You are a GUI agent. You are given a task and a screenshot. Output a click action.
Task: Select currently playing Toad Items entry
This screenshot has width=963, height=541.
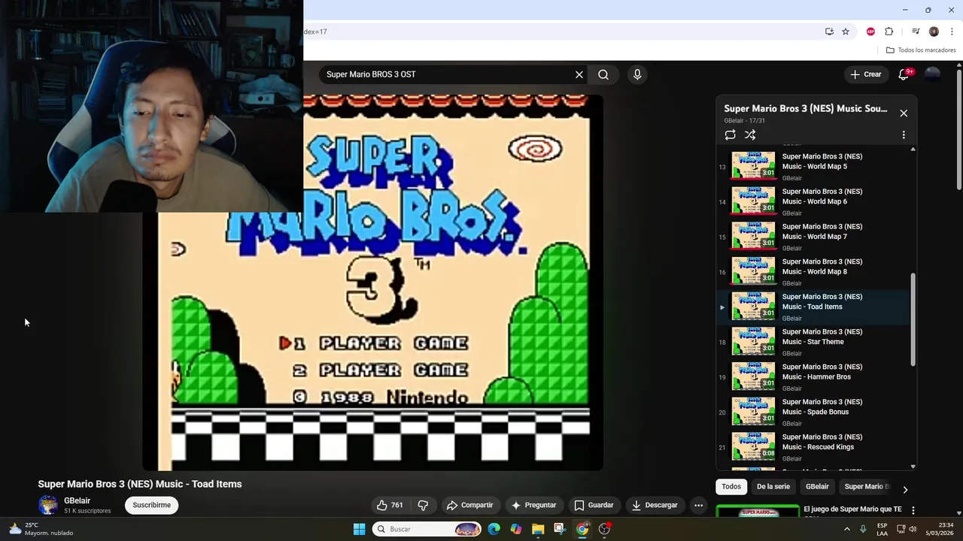(813, 307)
